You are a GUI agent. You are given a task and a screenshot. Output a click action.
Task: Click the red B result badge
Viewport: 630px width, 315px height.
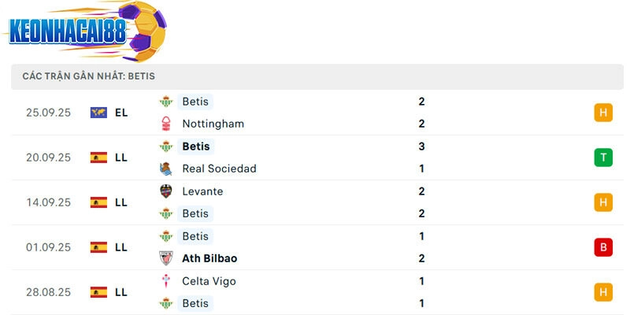(x=603, y=247)
